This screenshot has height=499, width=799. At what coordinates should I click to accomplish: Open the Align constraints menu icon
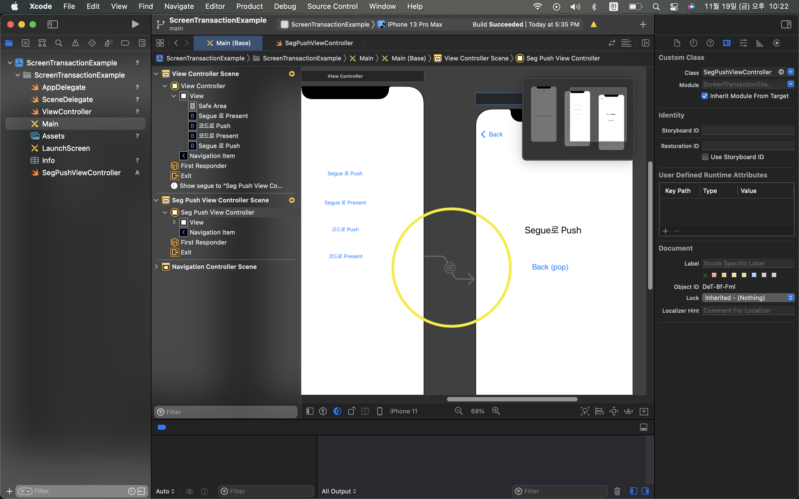(599, 411)
